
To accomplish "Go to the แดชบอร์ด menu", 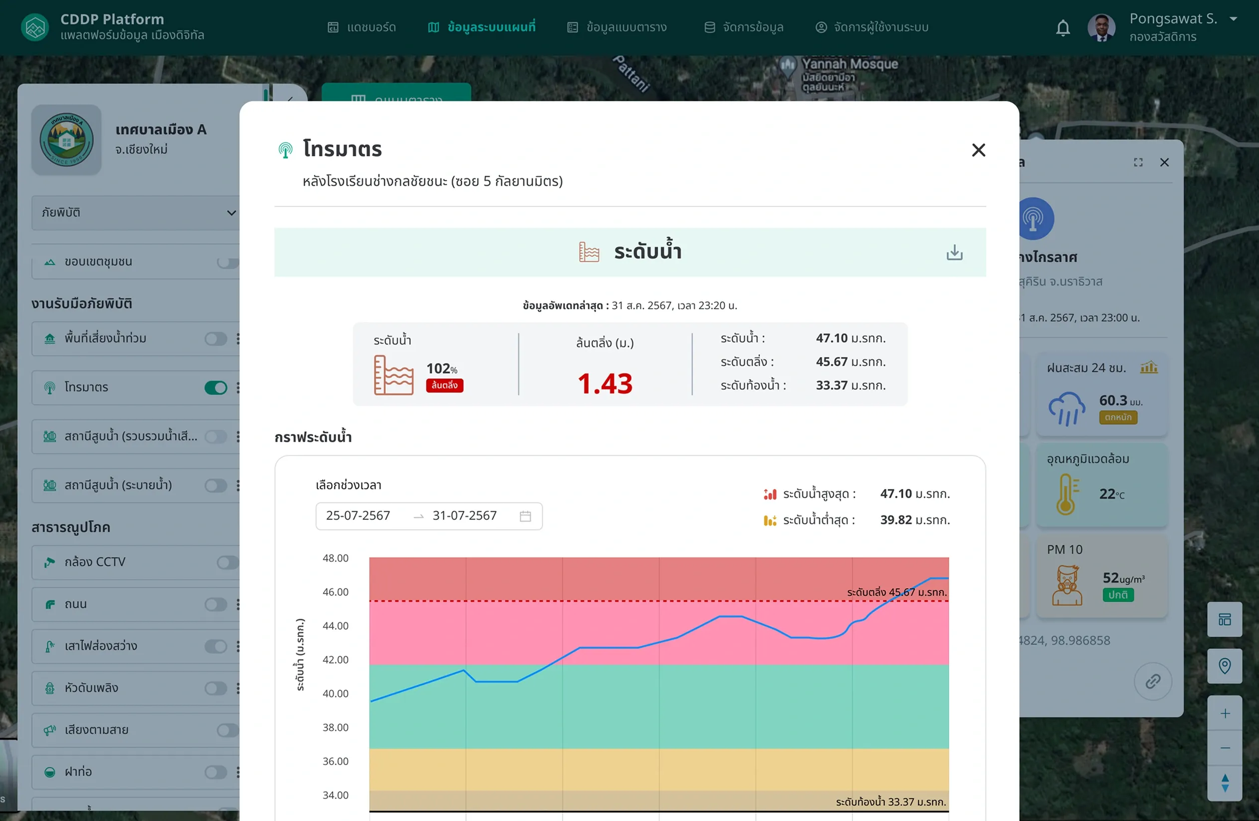I will 362,27.
